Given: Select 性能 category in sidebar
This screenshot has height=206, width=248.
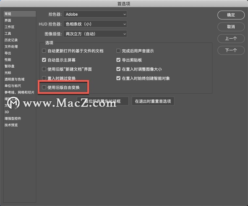Looking at the screenshot, I should tap(8, 60).
